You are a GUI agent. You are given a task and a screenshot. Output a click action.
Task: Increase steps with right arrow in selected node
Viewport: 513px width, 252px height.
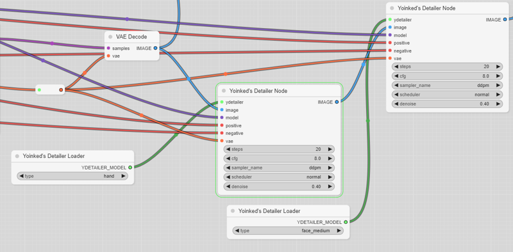point(330,149)
